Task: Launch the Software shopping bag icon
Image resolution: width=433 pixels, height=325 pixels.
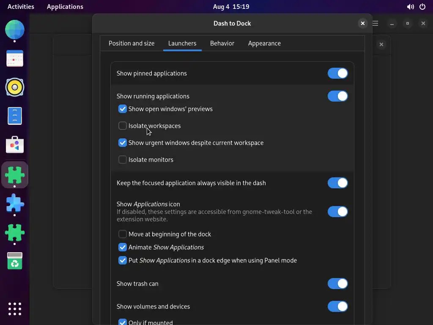Action: 15,145
